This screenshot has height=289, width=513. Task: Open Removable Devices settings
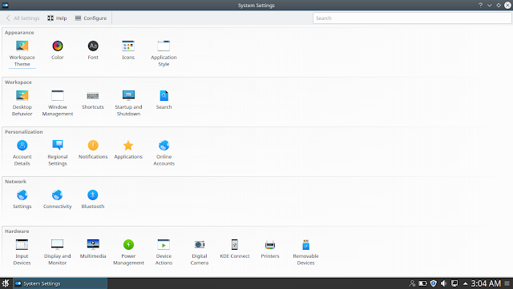tap(305, 252)
